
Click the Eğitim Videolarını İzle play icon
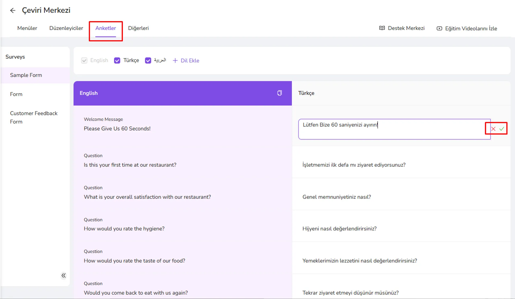(439, 28)
